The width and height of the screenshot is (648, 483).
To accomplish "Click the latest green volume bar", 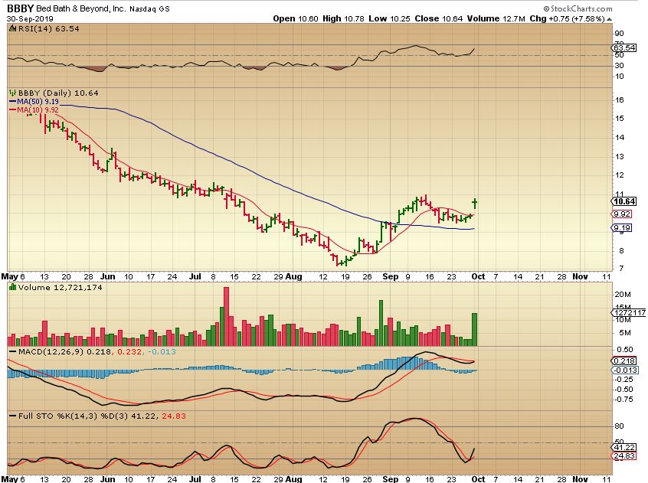I will [x=475, y=329].
